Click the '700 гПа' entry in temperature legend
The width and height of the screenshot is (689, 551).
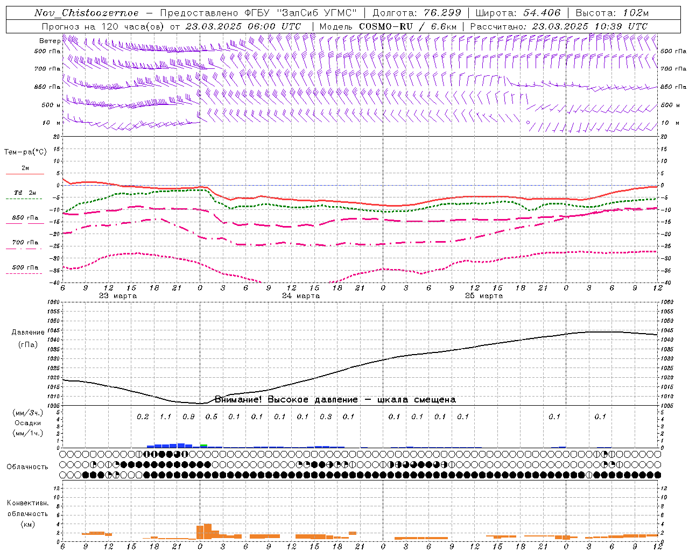click(25, 243)
